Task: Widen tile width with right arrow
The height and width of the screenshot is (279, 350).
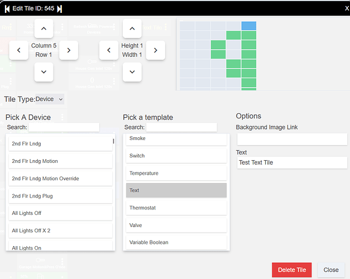Action: click(156, 50)
